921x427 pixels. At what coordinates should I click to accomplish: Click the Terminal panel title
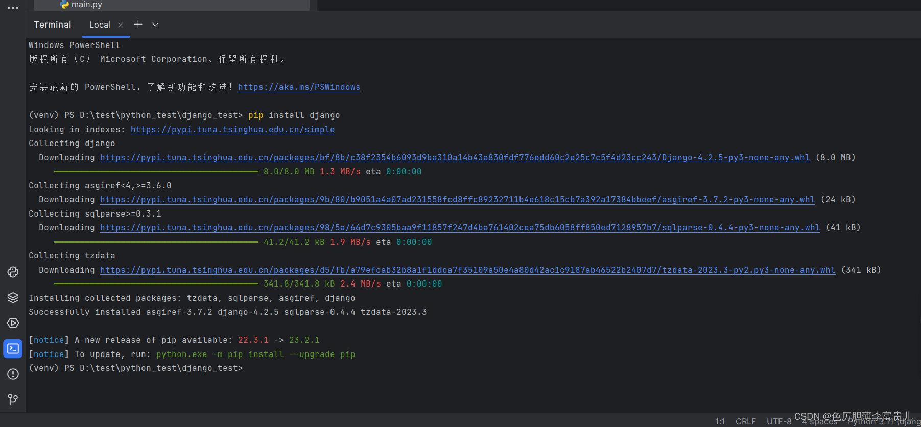pos(53,25)
